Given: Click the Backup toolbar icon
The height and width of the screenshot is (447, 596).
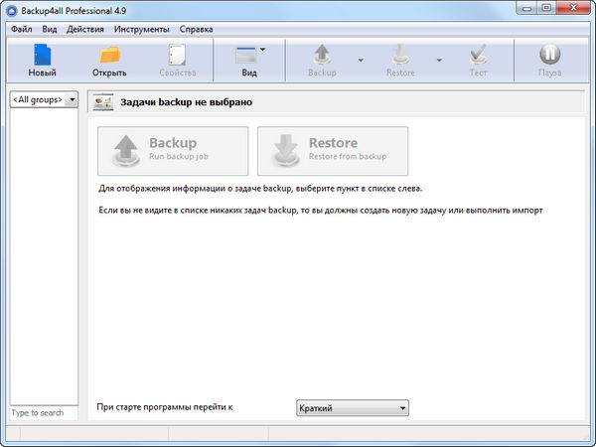Looking at the screenshot, I should (322, 55).
